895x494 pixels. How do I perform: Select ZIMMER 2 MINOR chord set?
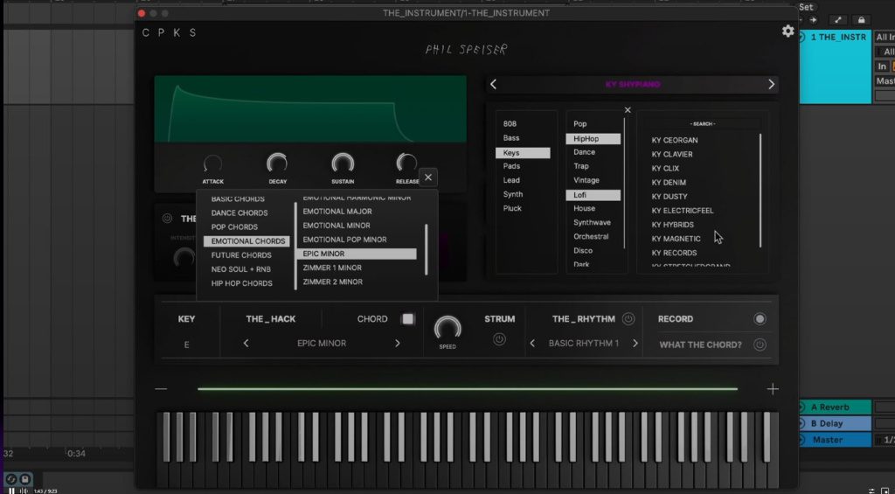333,282
